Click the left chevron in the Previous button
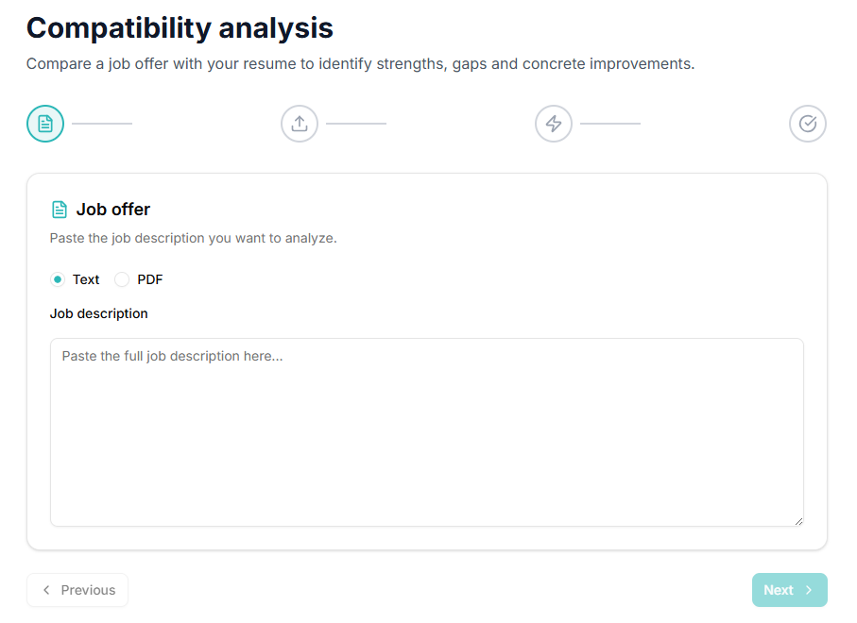Viewport: 857px width, 623px height. pos(46,590)
